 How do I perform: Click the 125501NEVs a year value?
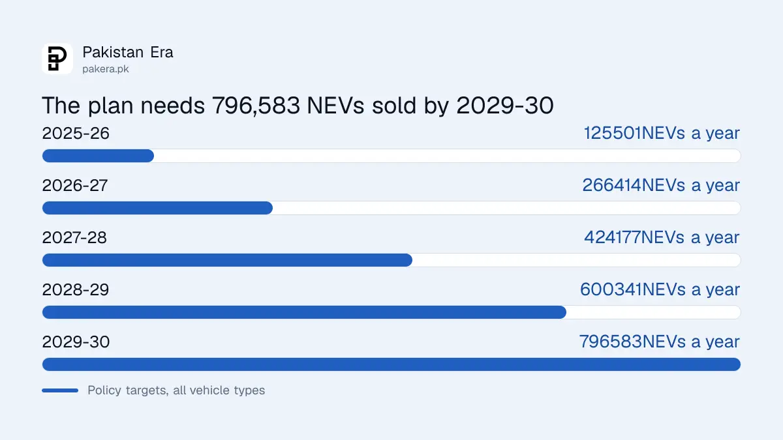pyautogui.click(x=662, y=134)
